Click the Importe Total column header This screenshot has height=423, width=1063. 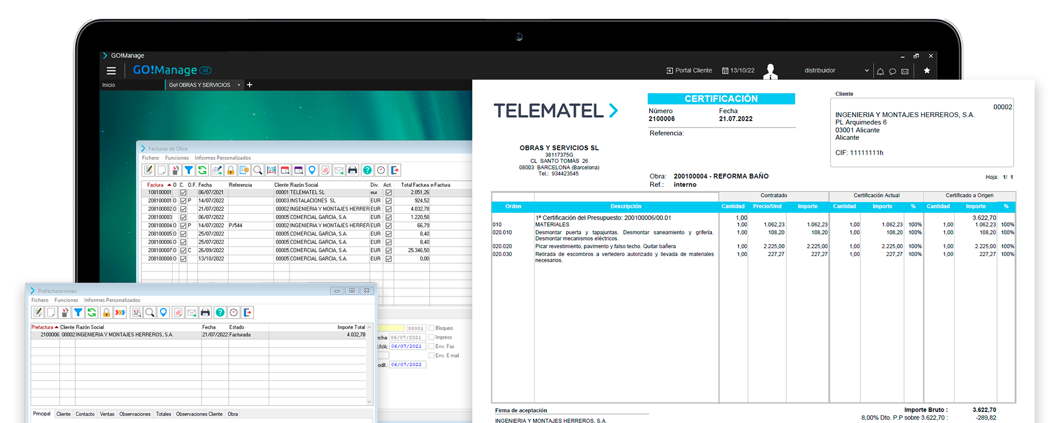[x=352, y=327]
